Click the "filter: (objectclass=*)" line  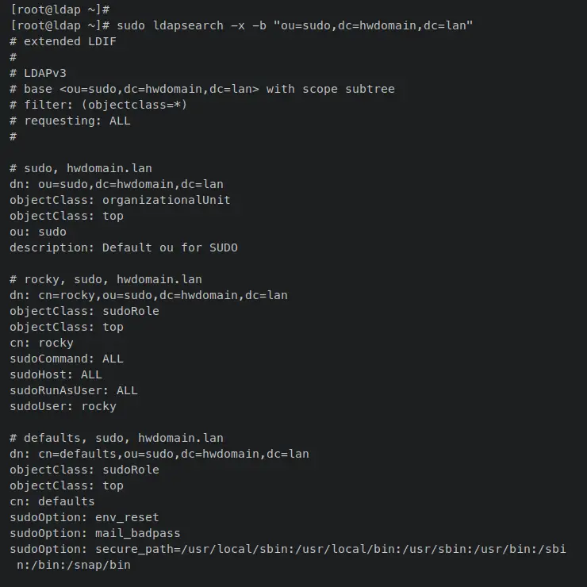pos(99,105)
